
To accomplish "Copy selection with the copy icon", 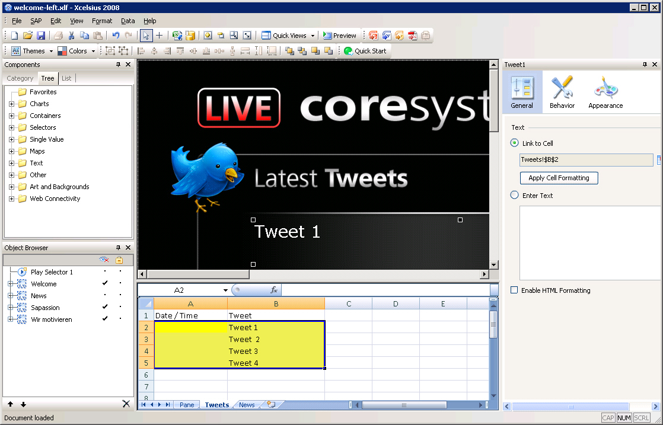I will coord(85,36).
